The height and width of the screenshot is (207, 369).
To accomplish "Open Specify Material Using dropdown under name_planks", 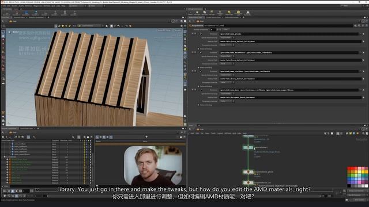I will (x=227, y=37).
